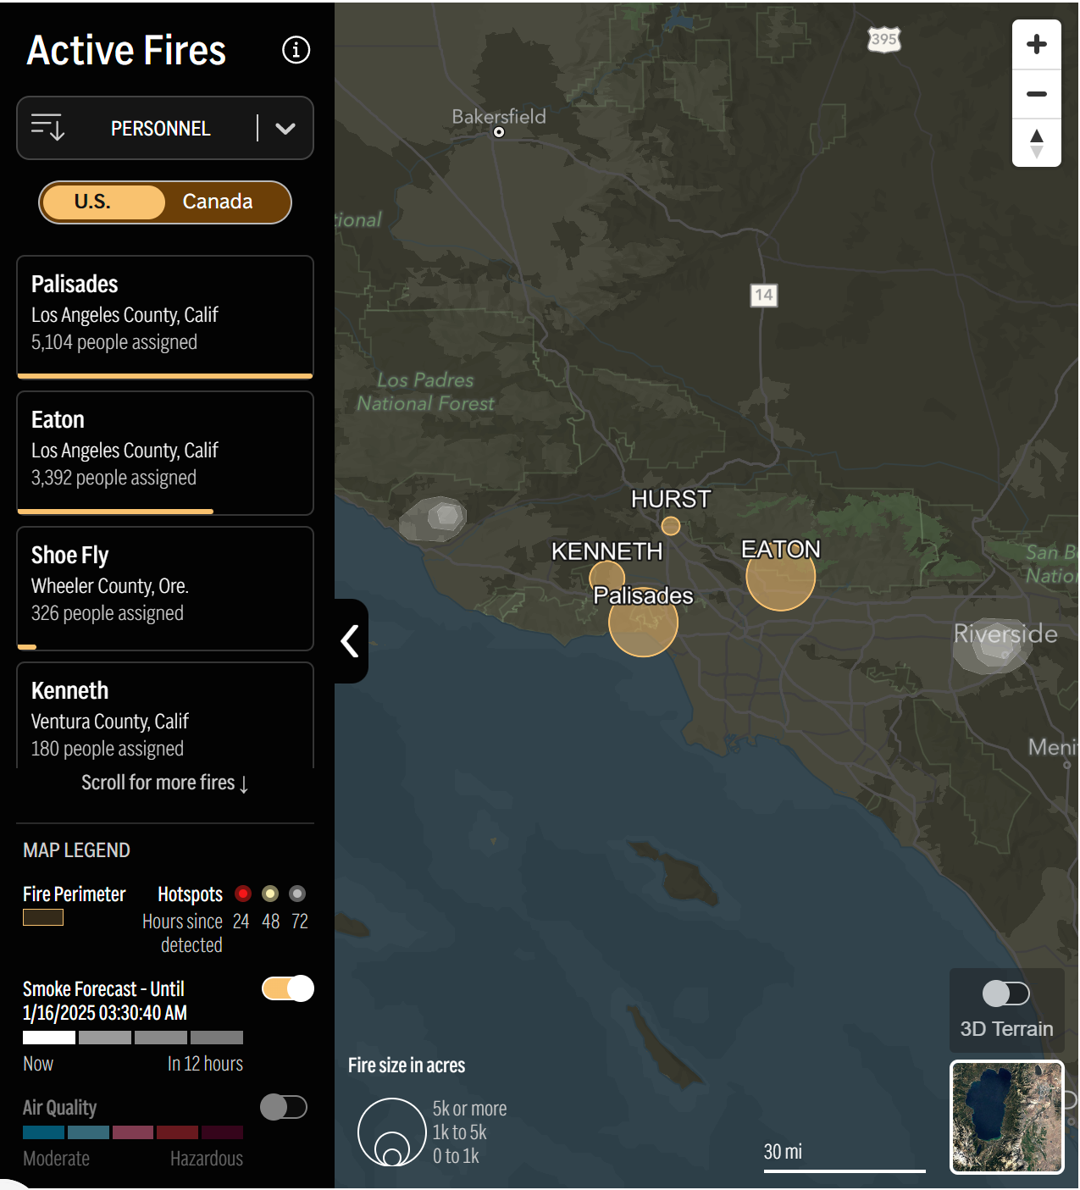Viewport: 1080px width, 1190px height.
Task: Switch to the Canada tab
Action: pos(218,202)
